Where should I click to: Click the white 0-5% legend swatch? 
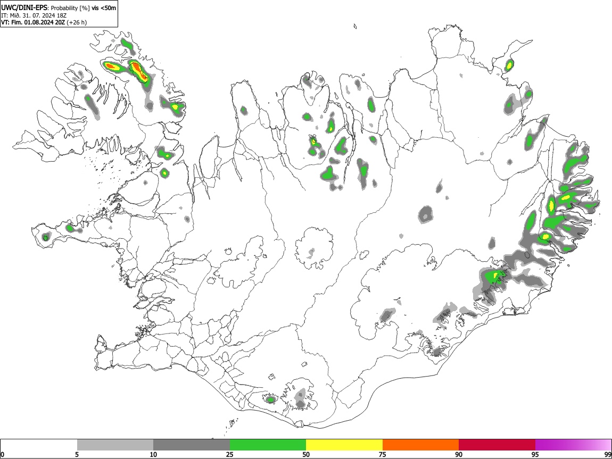pos(39,445)
